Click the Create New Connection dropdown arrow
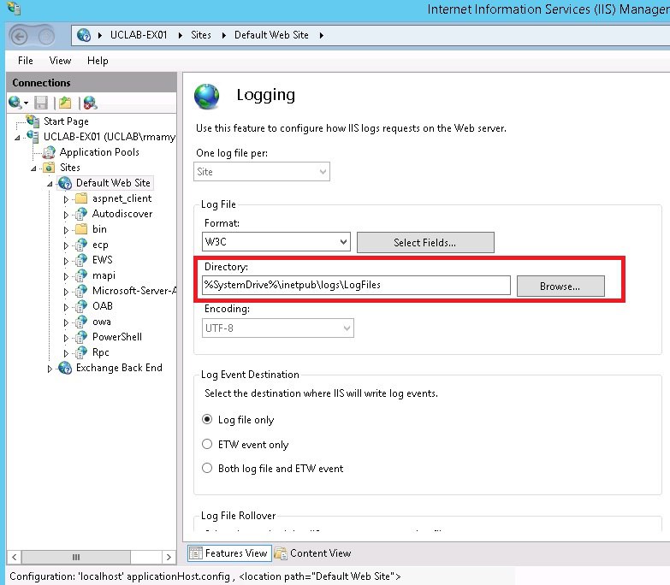 pyautogui.click(x=26, y=103)
